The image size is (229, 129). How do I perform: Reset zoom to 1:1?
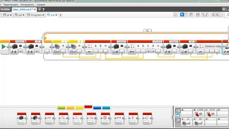(221, 15)
